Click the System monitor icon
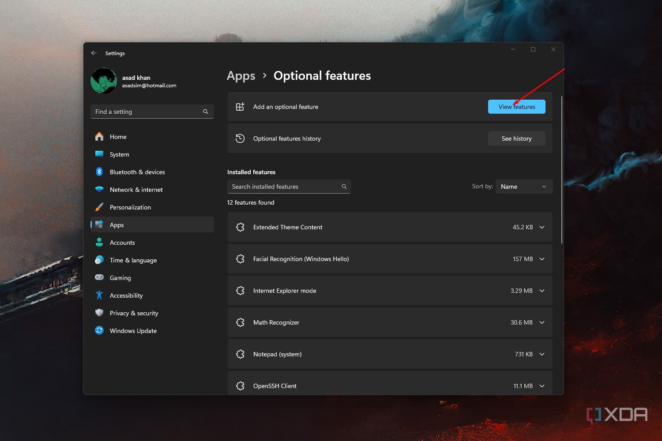The height and width of the screenshot is (441, 662). click(x=99, y=154)
